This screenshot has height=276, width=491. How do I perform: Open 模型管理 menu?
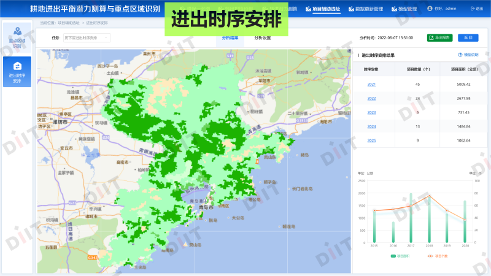[404, 9]
